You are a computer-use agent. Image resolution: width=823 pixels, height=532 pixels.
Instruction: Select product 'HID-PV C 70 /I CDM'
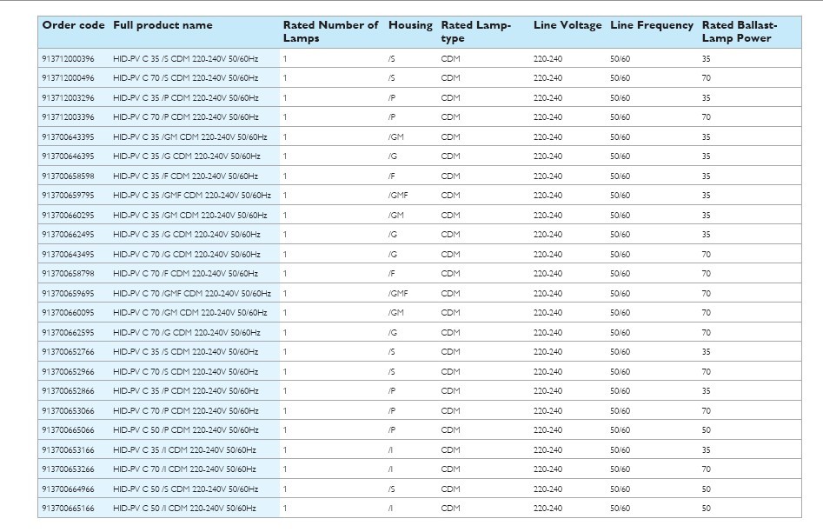[x=184, y=469]
